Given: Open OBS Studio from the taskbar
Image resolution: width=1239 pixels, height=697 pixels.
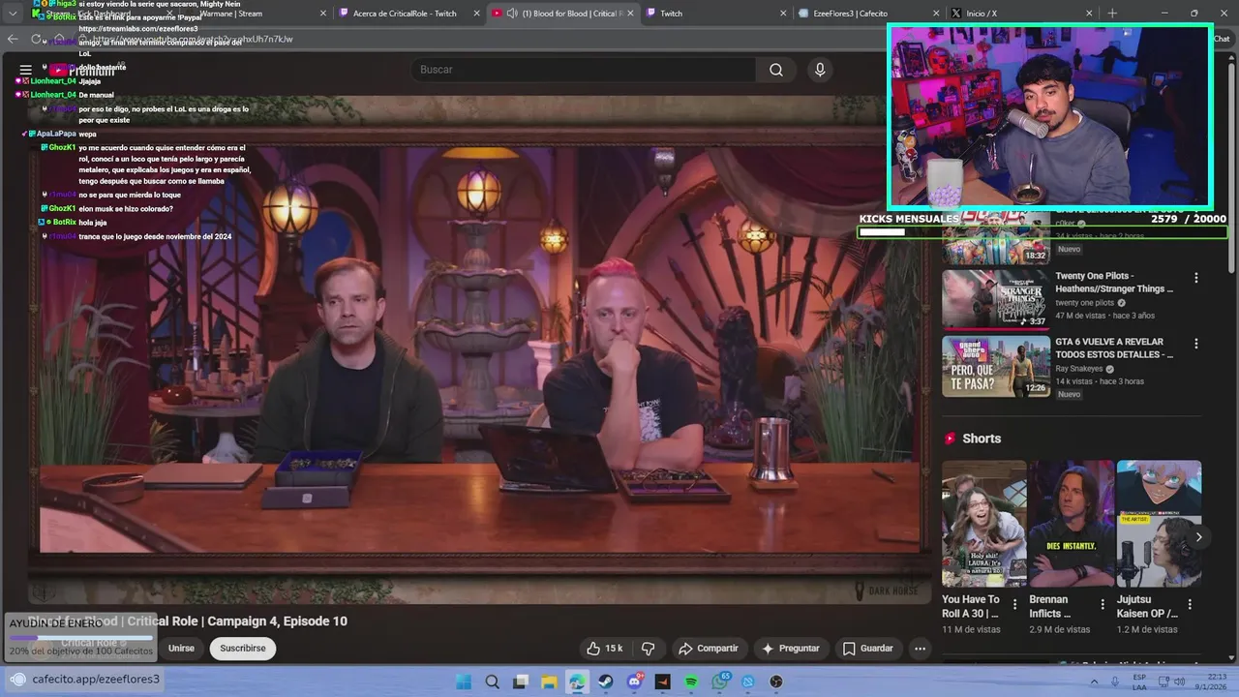Looking at the screenshot, I should pos(776,682).
